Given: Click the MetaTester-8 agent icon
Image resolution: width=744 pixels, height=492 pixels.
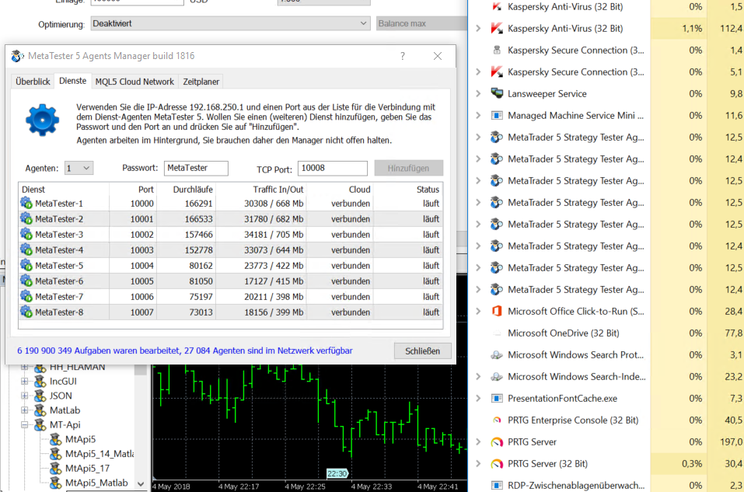Looking at the screenshot, I should pos(26,312).
